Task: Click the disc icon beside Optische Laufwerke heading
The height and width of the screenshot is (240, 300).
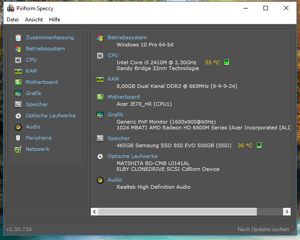Action: point(100,157)
